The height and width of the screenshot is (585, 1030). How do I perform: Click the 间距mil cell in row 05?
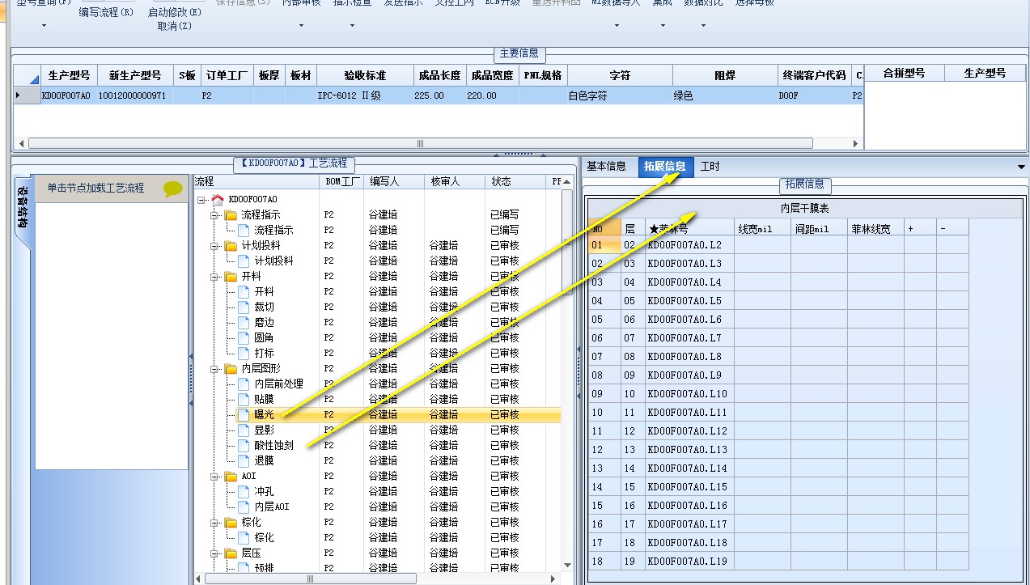819,320
